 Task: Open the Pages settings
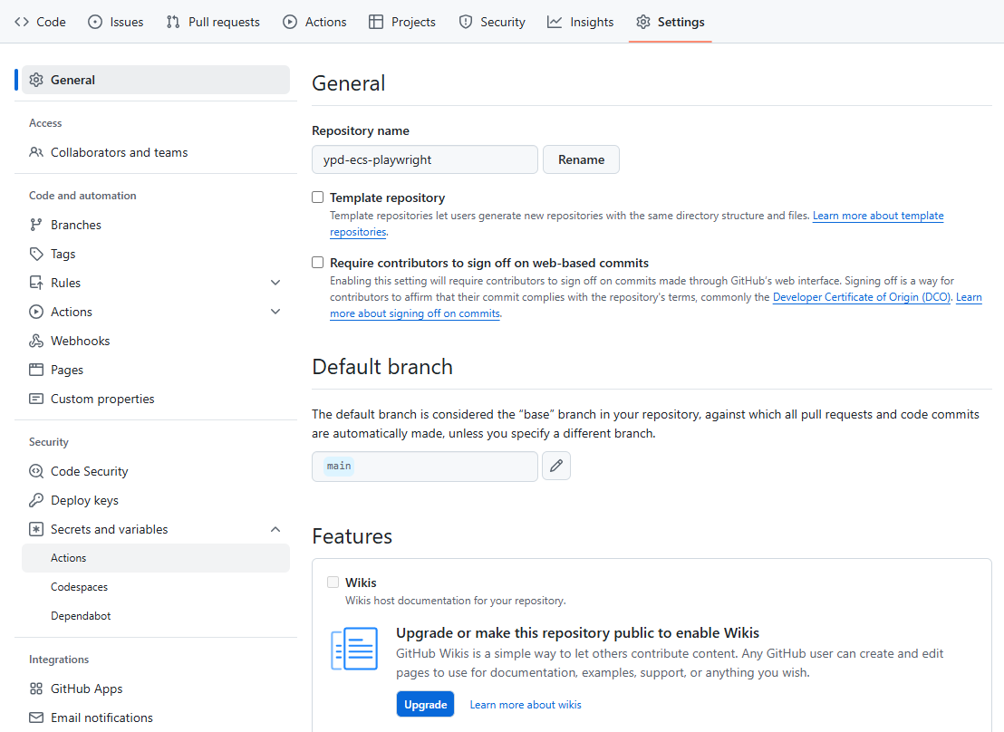click(156, 370)
